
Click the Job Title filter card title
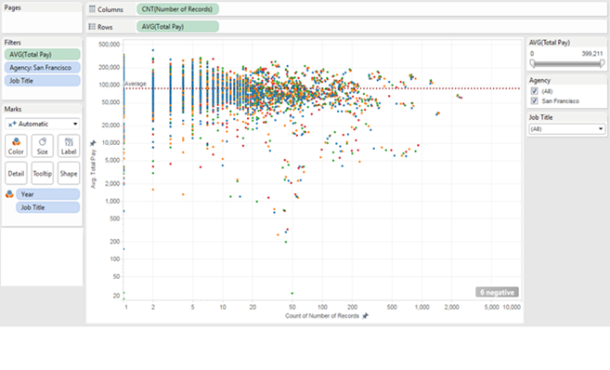click(x=540, y=117)
